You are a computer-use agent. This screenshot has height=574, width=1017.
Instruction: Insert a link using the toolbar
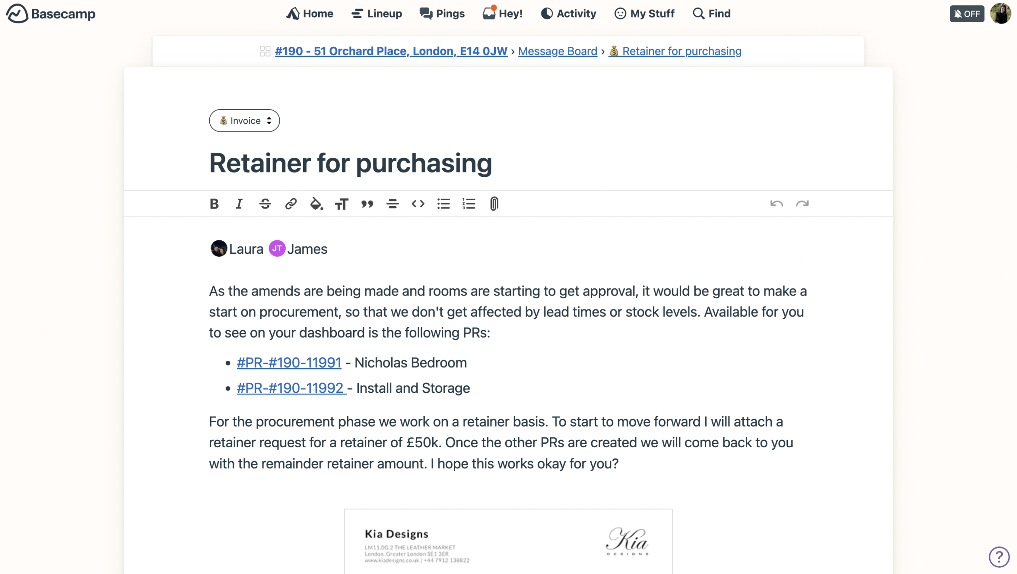tap(291, 204)
